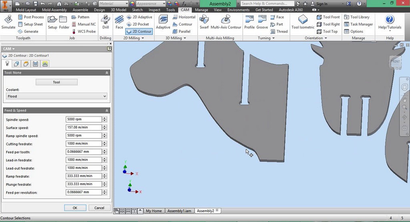Image resolution: width=410 pixels, height=222 pixels.
Task: Open Post Process in Toolpath group
Action: (31, 17)
